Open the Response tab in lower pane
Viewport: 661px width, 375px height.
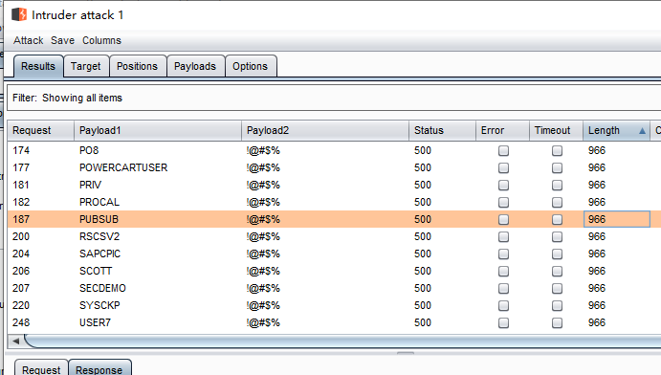pos(99,369)
